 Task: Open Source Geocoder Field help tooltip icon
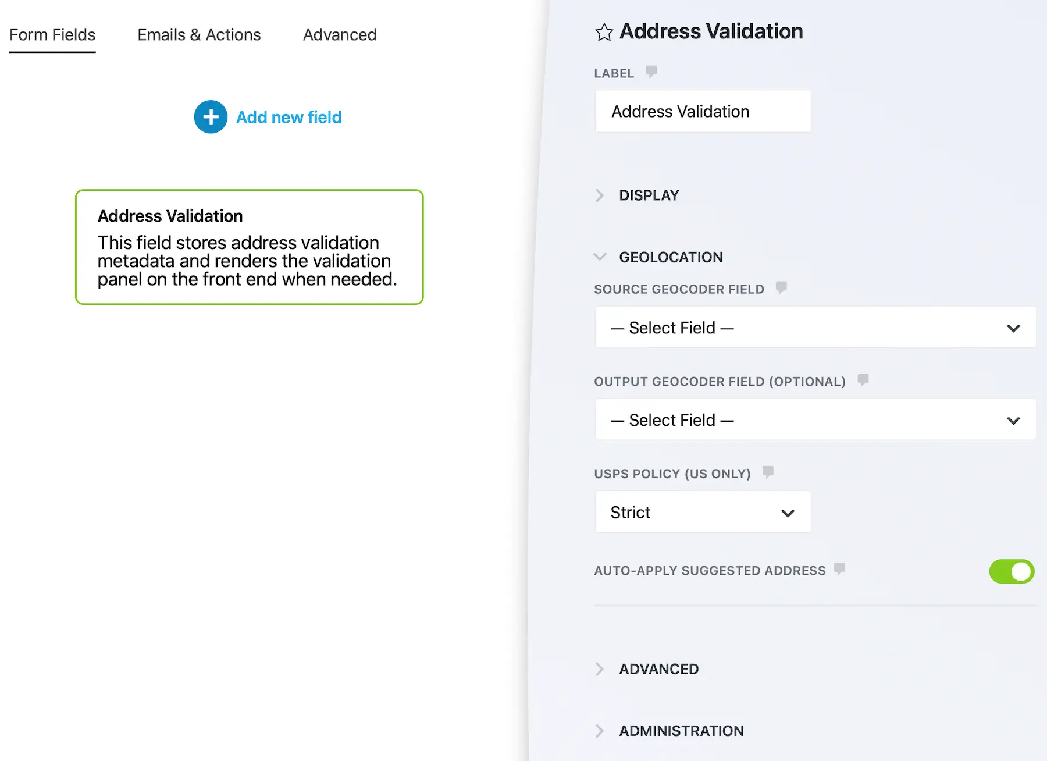coord(781,287)
